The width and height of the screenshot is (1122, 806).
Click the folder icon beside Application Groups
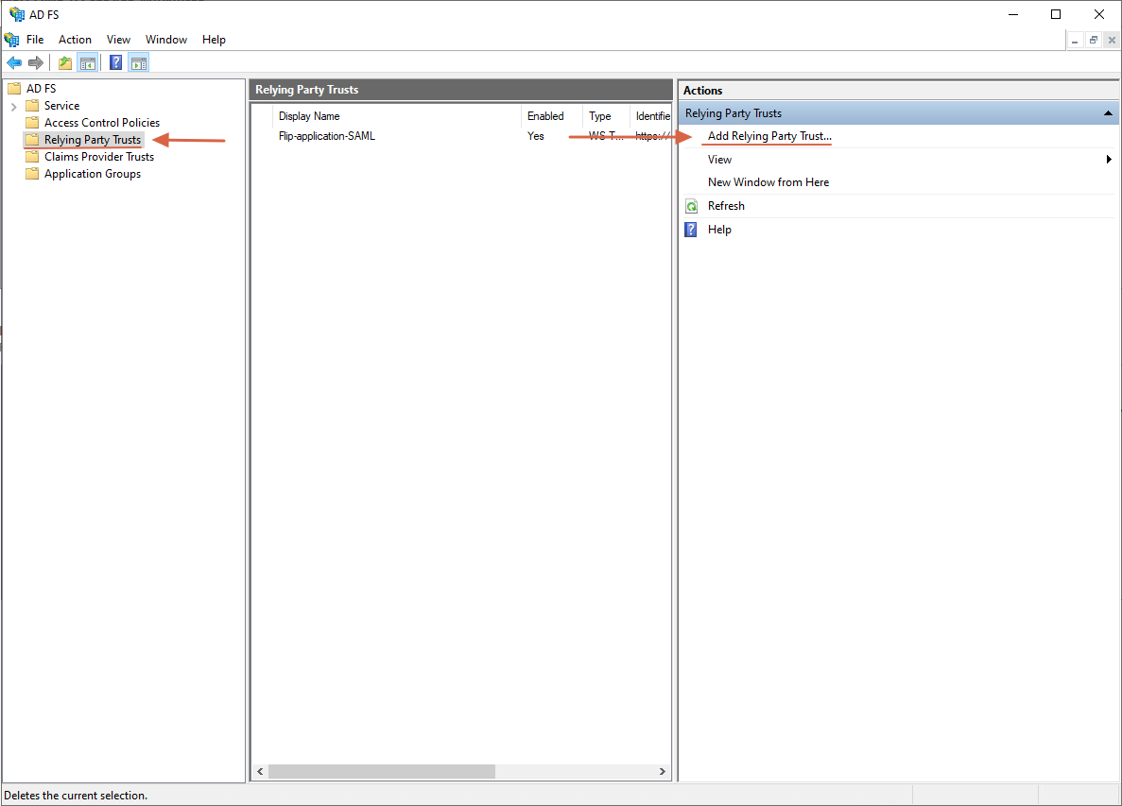coord(32,174)
